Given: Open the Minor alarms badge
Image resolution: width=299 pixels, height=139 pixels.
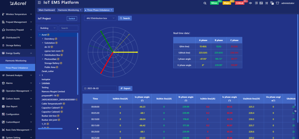Looking at the screenshot, I should (215, 3).
